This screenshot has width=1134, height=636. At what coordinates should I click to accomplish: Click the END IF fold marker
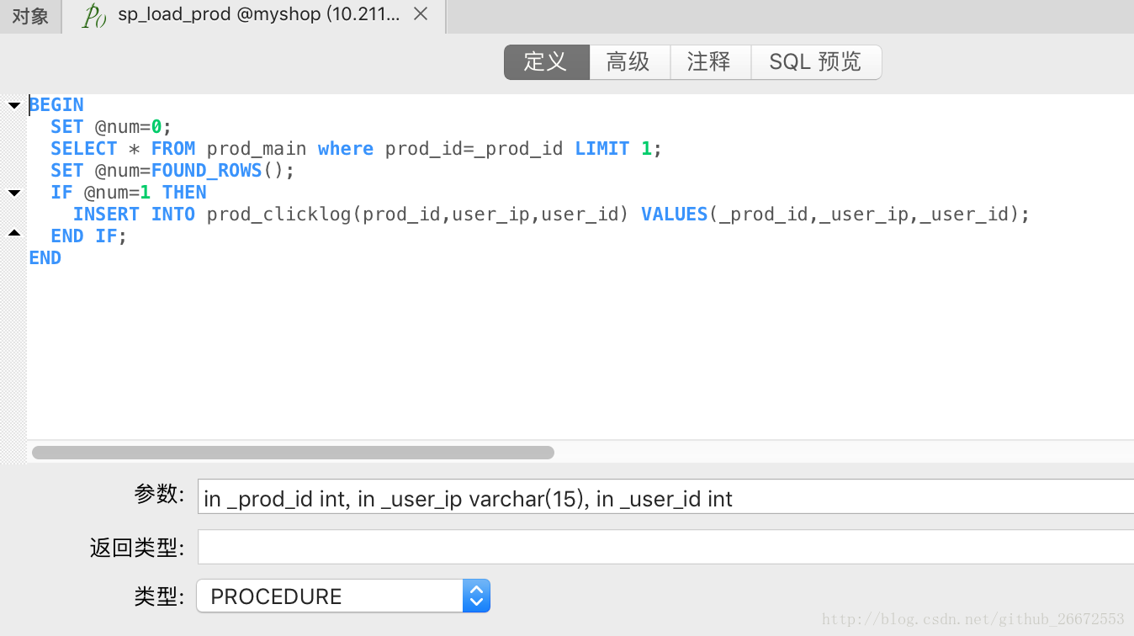(13, 232)
